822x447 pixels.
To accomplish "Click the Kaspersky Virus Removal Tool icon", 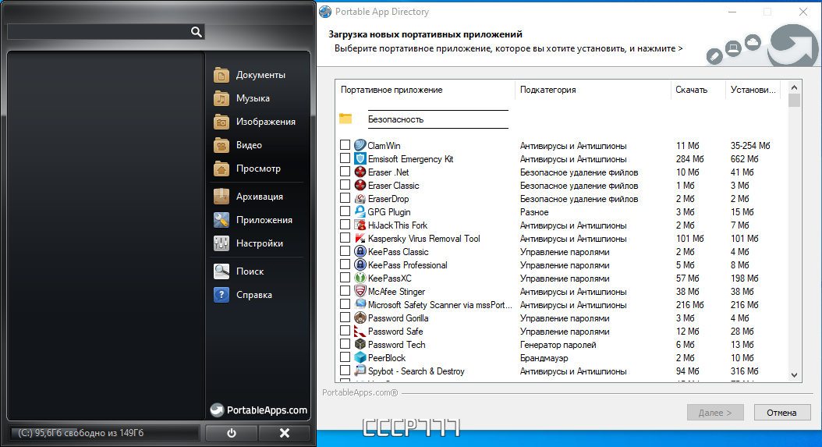I will tap(360, 238).
